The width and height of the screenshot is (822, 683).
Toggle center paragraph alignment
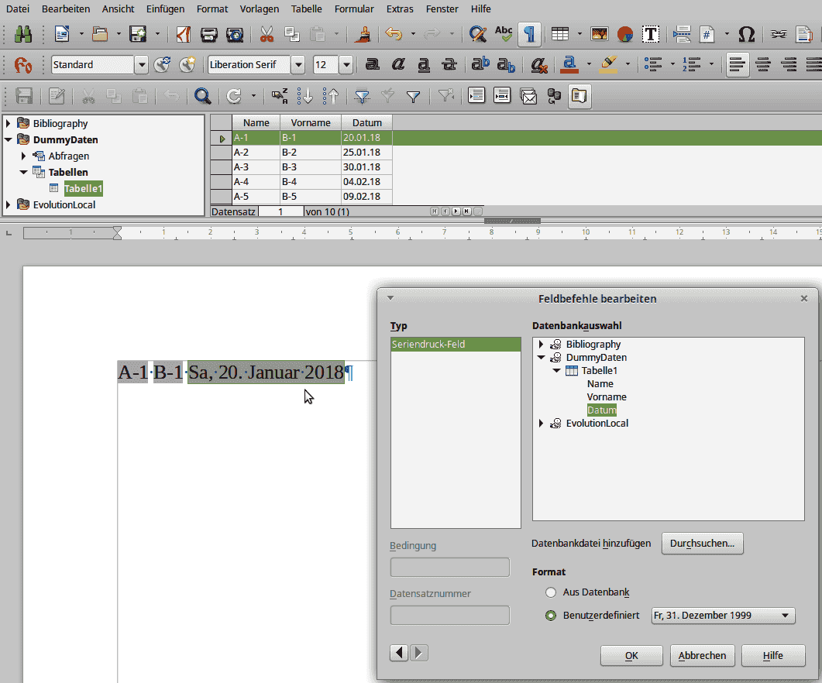(x=763, y=65)
